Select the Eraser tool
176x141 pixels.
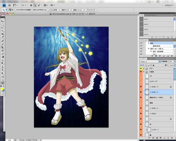pyautogui.click(x=2, y=54)
